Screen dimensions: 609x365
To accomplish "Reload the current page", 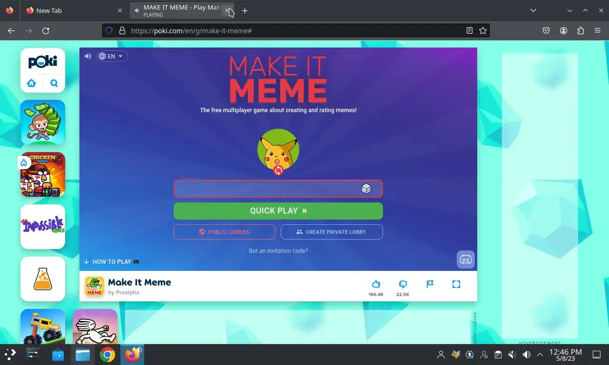I will pyautogui.click(x=46, y=30).
